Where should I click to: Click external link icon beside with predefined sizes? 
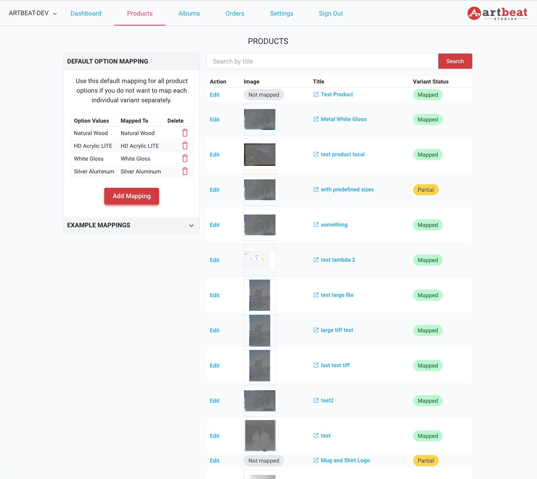pos(316,189)
